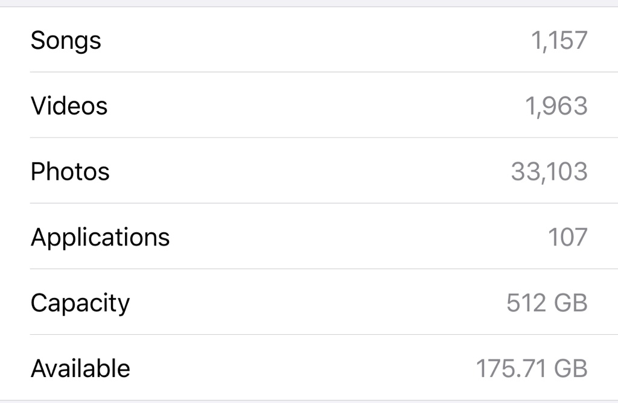This screenshot has width=618, height=403.
Task: Tap the Photos label
Action: [x=70, y=171]
